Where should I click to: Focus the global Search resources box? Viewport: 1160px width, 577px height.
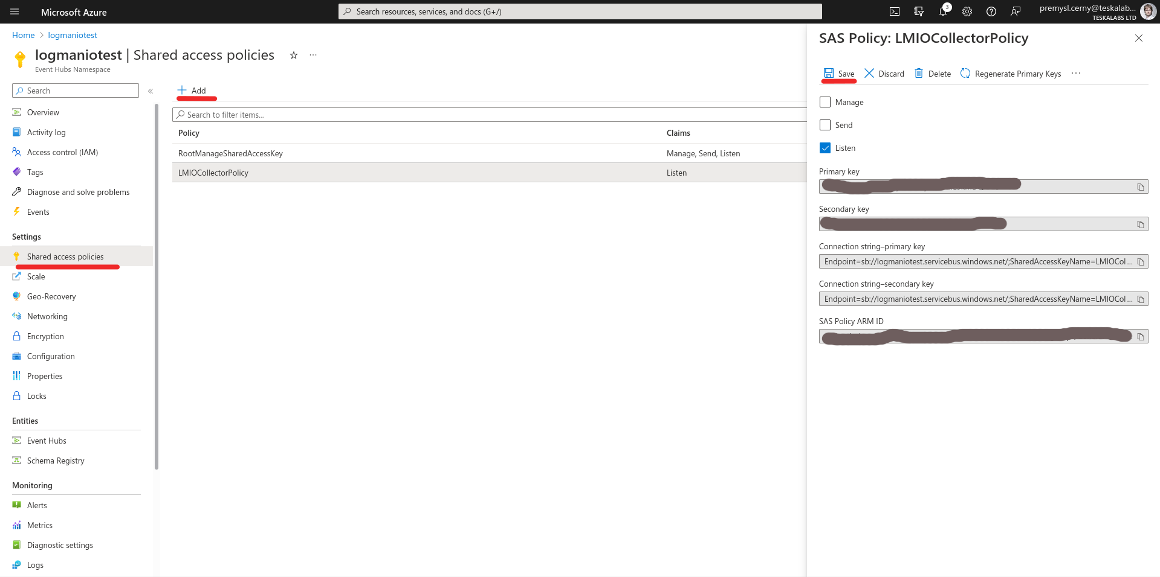[580, 11]
